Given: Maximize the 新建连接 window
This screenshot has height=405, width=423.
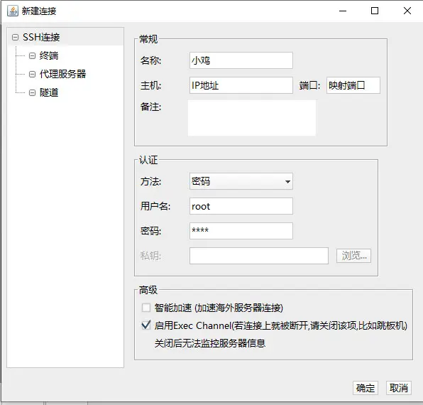Looking at the screenshot, I should click(x=375, y=11).
